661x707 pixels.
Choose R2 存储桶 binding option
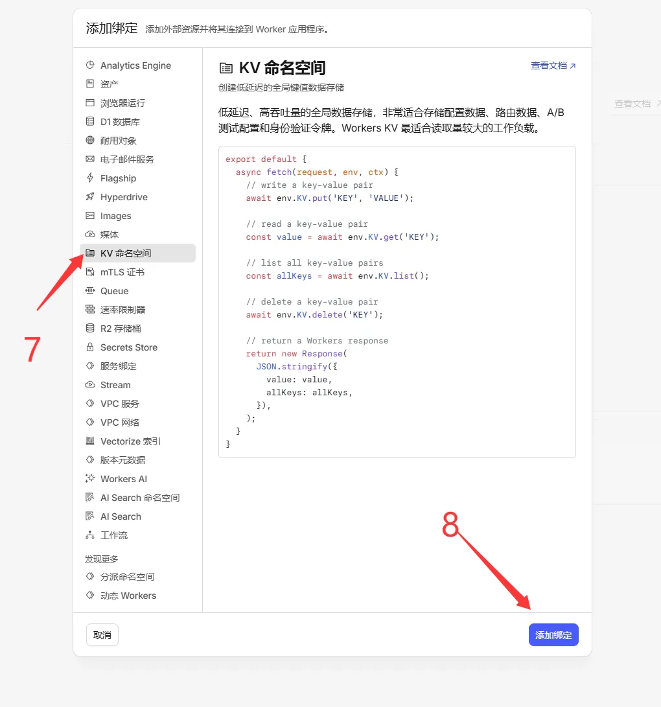(137, 329)
